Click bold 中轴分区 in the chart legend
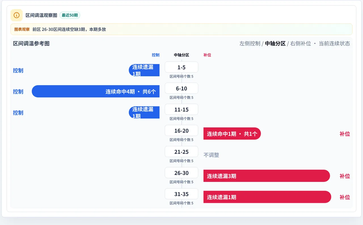This screenshot has height=225, width=363. [275, 43]
